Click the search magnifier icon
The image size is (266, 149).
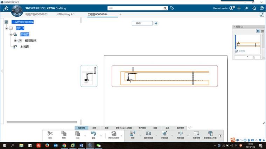(165, 8)
